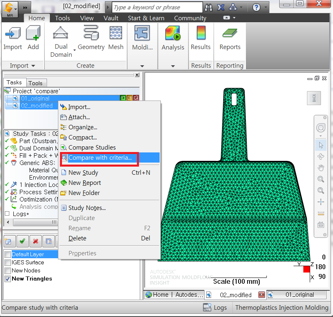Choose Study Notes menu item

[110, 208]
